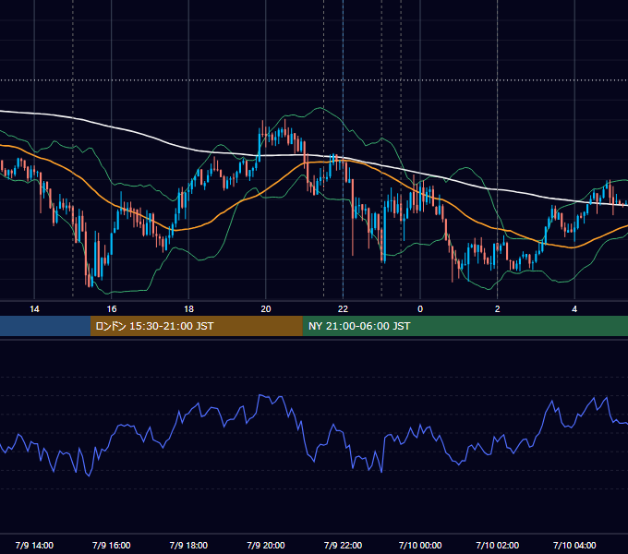Click the '7/10 02:00' date label below the oscillator
This screenshot has height=554, width=628.
coord(497,545)
